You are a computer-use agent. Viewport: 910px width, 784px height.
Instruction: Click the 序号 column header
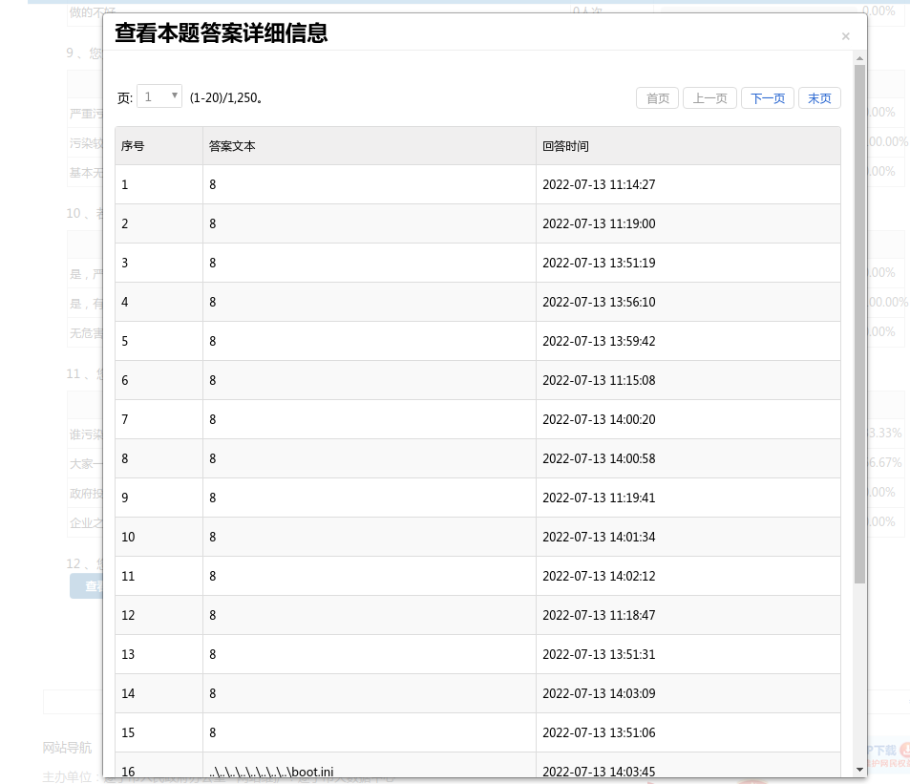point(133,146)
